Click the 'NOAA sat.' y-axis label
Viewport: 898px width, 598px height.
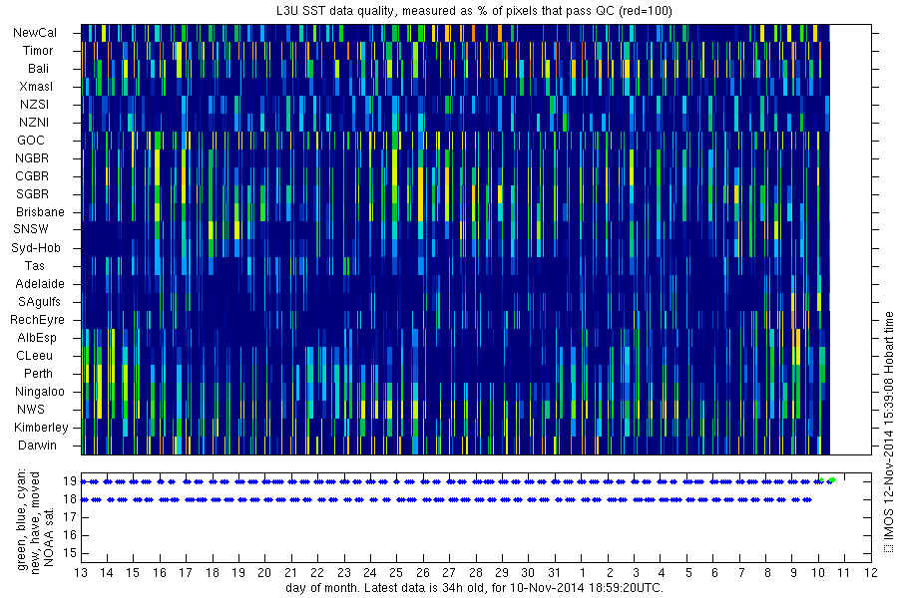pos(49,536)
